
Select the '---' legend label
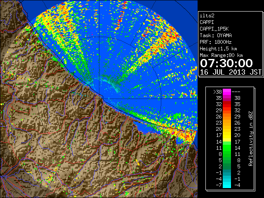tap(236, 92)
